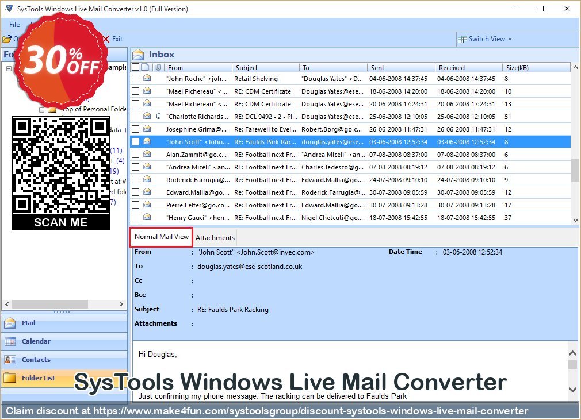Viewport: 581px width, 420px height.
Task: Click the Inbox envelope icon in header
Action: [x=138, y=55]
